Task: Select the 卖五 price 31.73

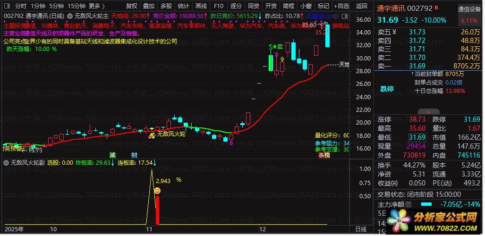Action: point(417,32)
